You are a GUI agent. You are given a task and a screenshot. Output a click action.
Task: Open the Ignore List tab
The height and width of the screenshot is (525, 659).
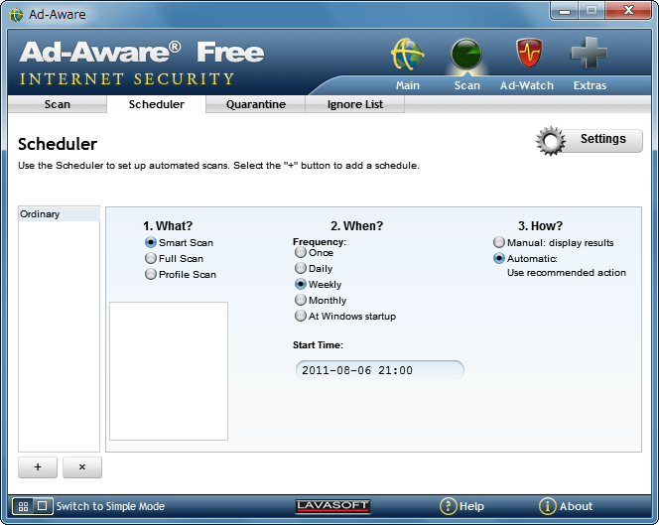click(x=355, y=104)
